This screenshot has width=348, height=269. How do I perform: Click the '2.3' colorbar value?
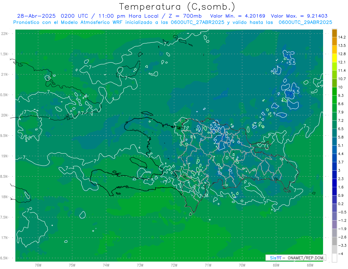coord(341,179)
